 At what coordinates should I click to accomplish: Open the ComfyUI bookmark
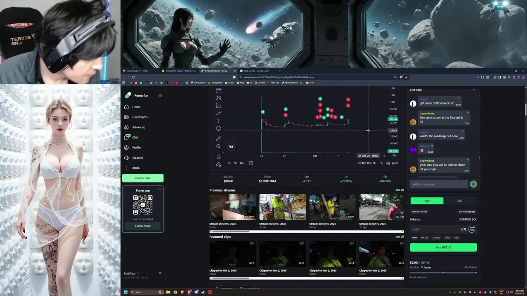click(260, 83)
